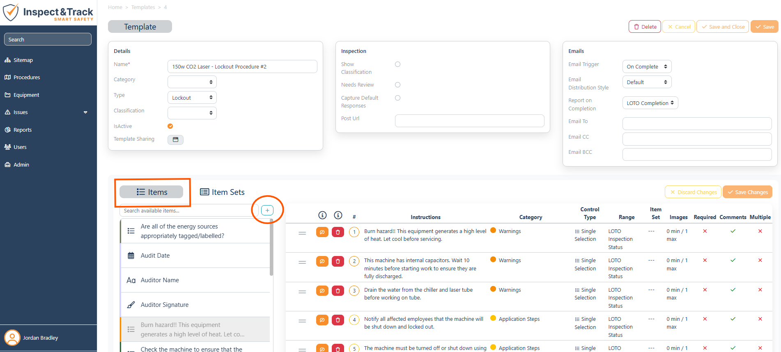
Task: Click edit icon for row 1 Burn hazard
Action: click(322, 232)
